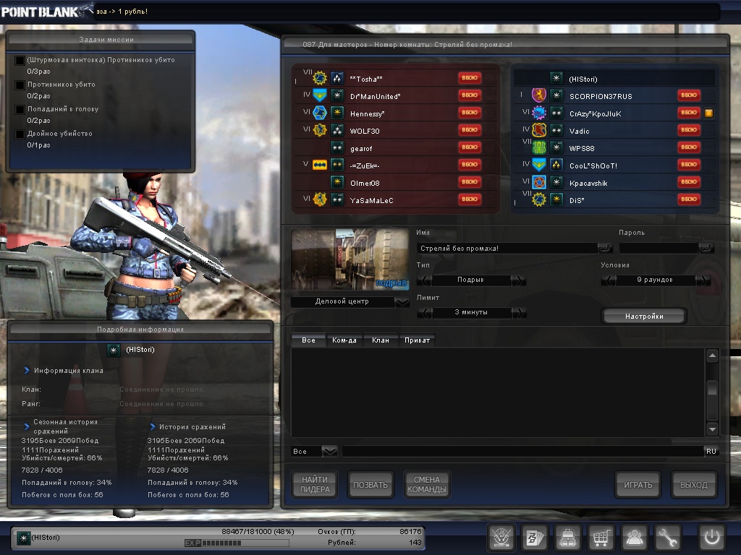
Task: Click the clan badge of DiS*
Action: pos(539,199)
